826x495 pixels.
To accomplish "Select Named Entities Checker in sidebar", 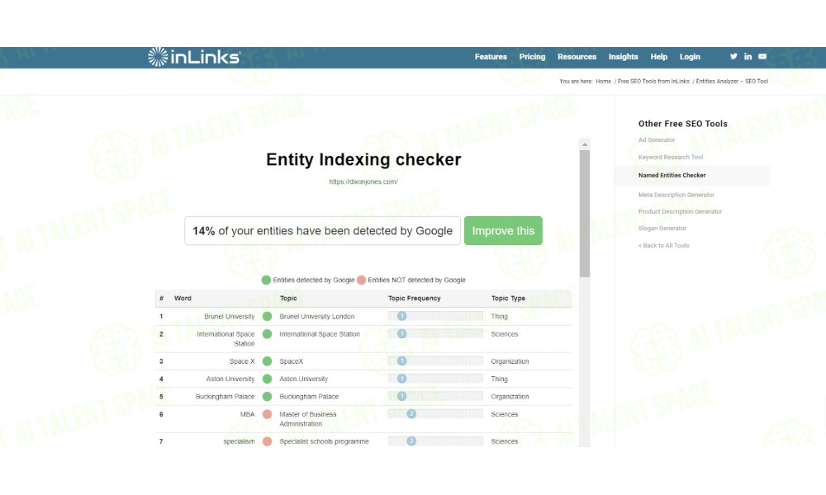I will (x=672, y=175).
